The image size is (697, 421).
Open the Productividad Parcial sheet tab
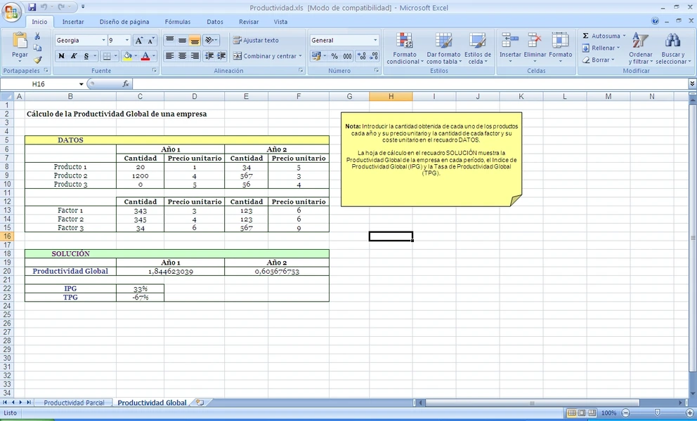pyautogui.click(x=74, y=403)
